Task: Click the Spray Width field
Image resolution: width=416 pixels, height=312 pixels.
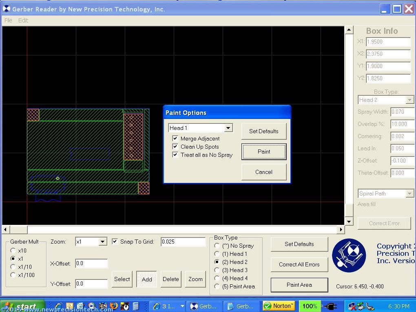Action: tap(403, 112)
